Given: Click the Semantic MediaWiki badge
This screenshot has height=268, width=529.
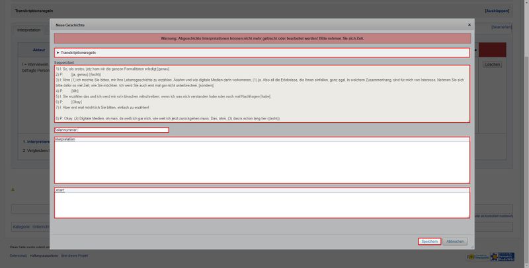Looking at the screenshot, I should coord(505,256).
